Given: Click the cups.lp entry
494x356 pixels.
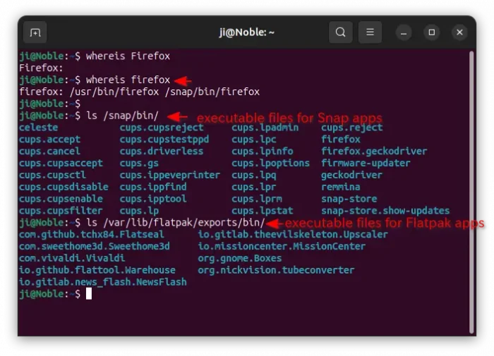Looking at the screenshot, I should coord(139,211).
